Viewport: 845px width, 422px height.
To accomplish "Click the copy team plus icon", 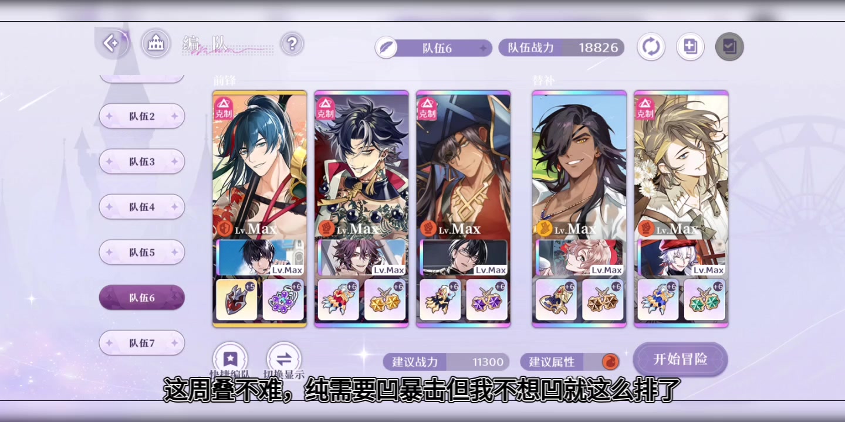I will pyautogui.click(x=690, y=47).
